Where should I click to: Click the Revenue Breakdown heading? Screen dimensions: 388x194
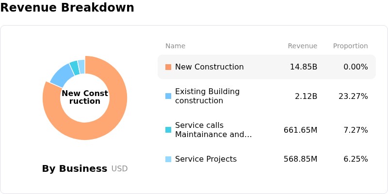[67, 7]
